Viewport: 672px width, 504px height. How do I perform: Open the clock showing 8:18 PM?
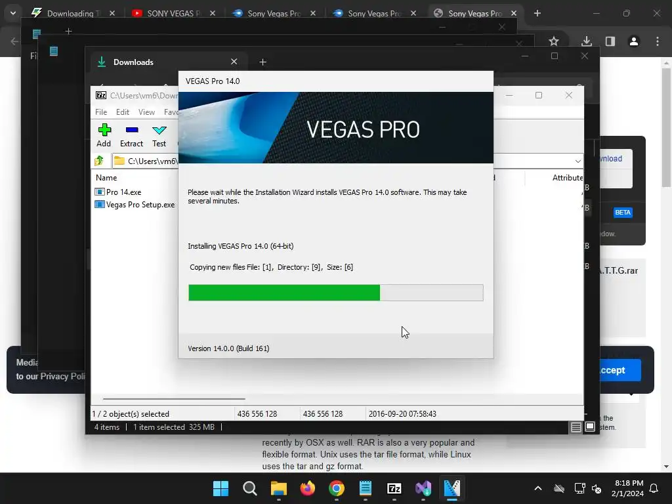click(x=628, y=488)
